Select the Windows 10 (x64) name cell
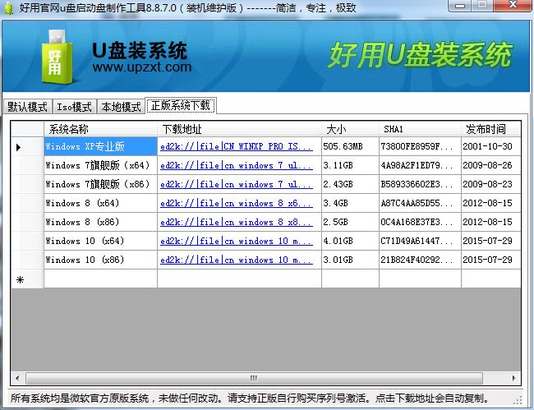The width and height of the screenshot is (534, 410). (x=101, y=241)
